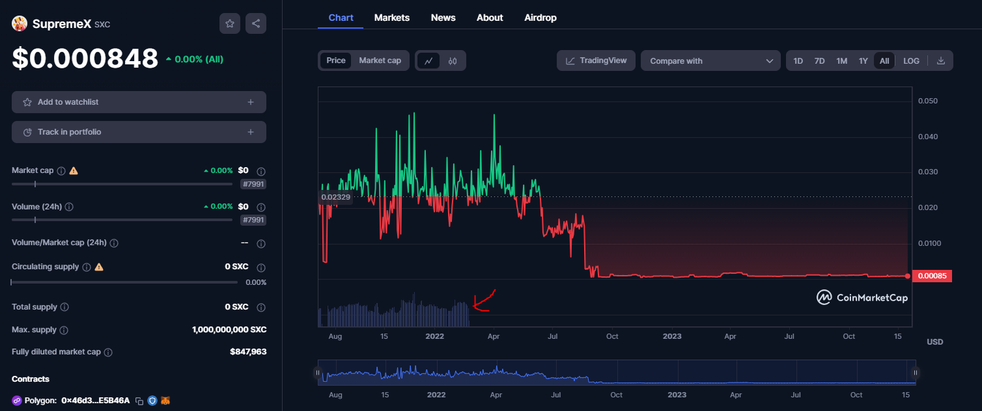Set chart range to 7D
Image resolution: width=982 pixels, height=411 pixels.
[x=820, y=60]
